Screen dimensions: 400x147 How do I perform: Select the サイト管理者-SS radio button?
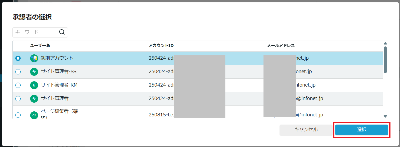point(18,72)
